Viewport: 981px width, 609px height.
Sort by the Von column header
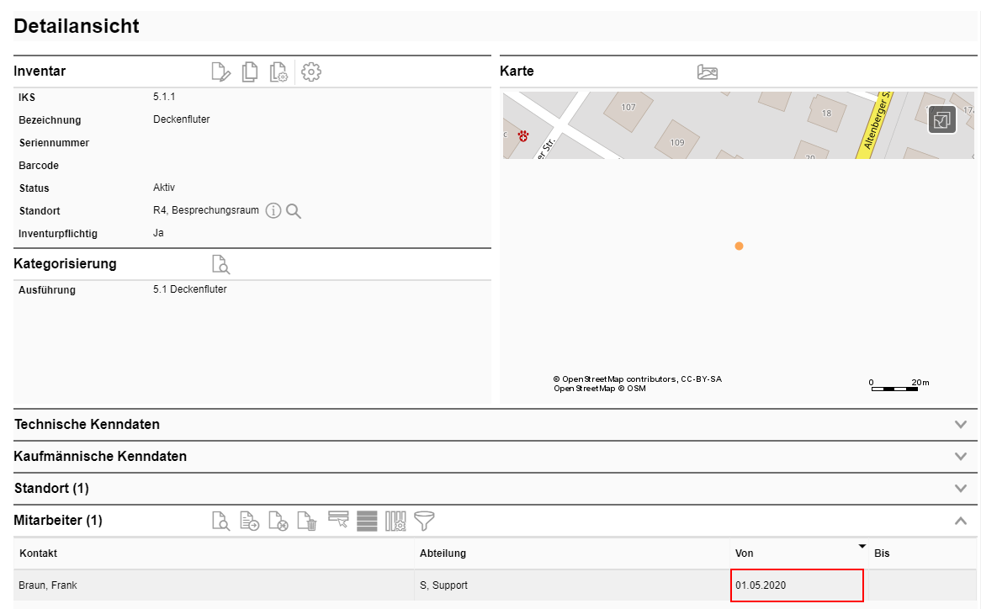click(745, 553)
